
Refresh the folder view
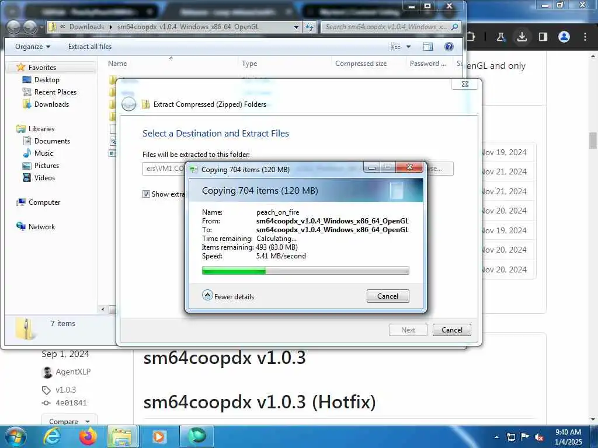pos(310,27)
